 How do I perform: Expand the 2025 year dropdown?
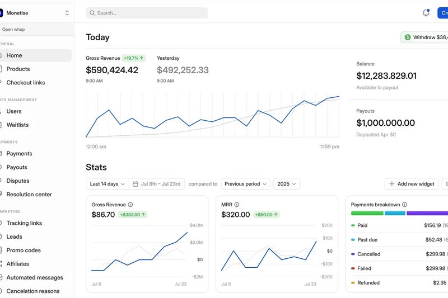tap(287, 184)
